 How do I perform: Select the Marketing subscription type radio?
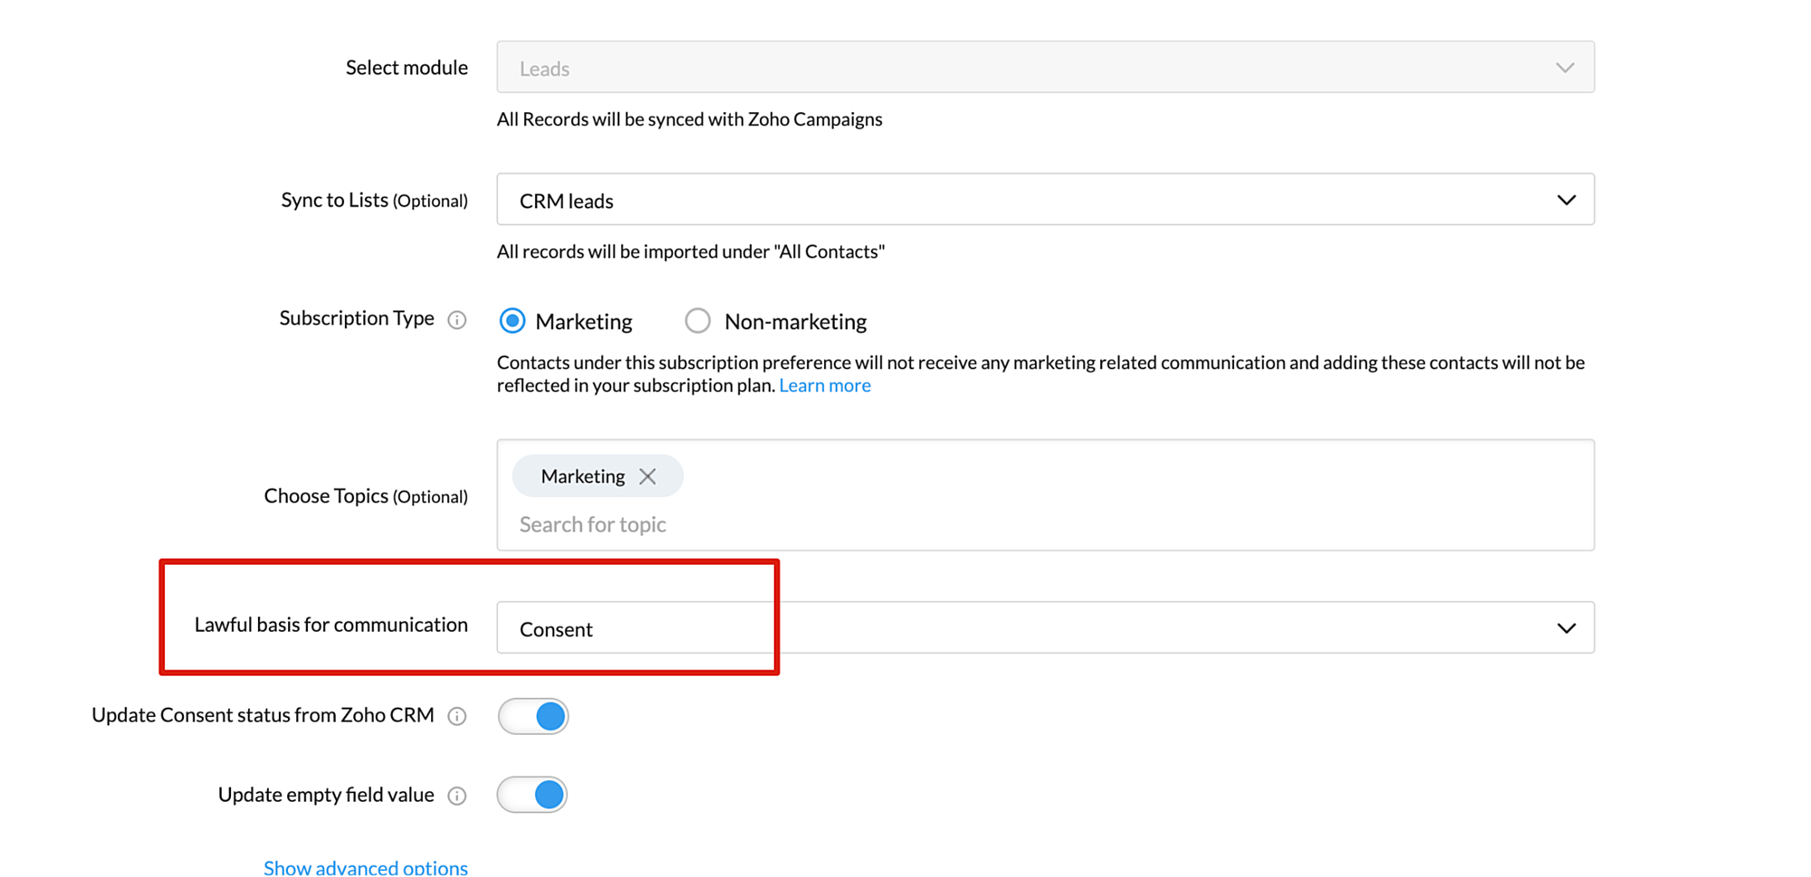(513, 320)
